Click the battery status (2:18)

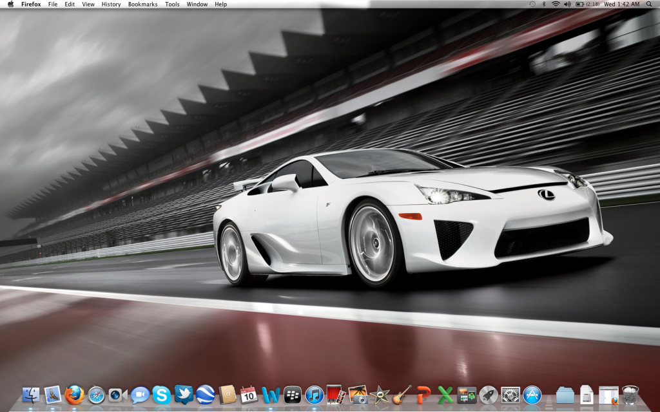588,5
